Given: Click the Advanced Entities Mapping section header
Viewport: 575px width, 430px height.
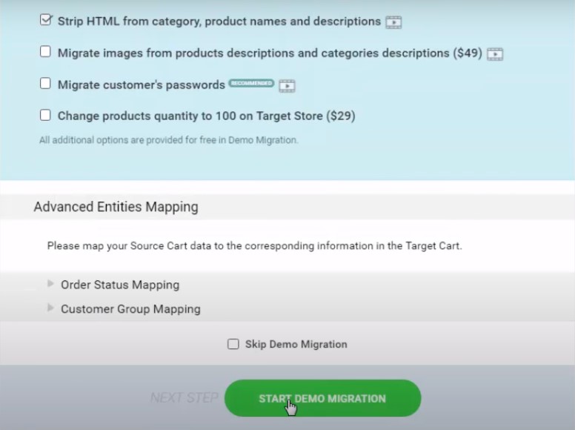Looking at the screenshot, I should [116, 207].
